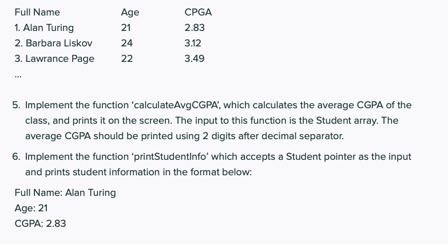Click the CGPA value 3.49
The image size is (448, 244).
coord(195,58)
